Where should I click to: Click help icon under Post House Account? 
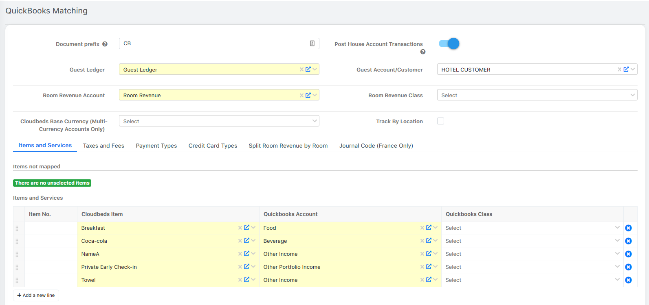423,52
